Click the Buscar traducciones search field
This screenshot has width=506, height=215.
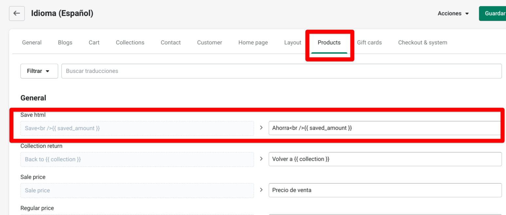point(282,71)
